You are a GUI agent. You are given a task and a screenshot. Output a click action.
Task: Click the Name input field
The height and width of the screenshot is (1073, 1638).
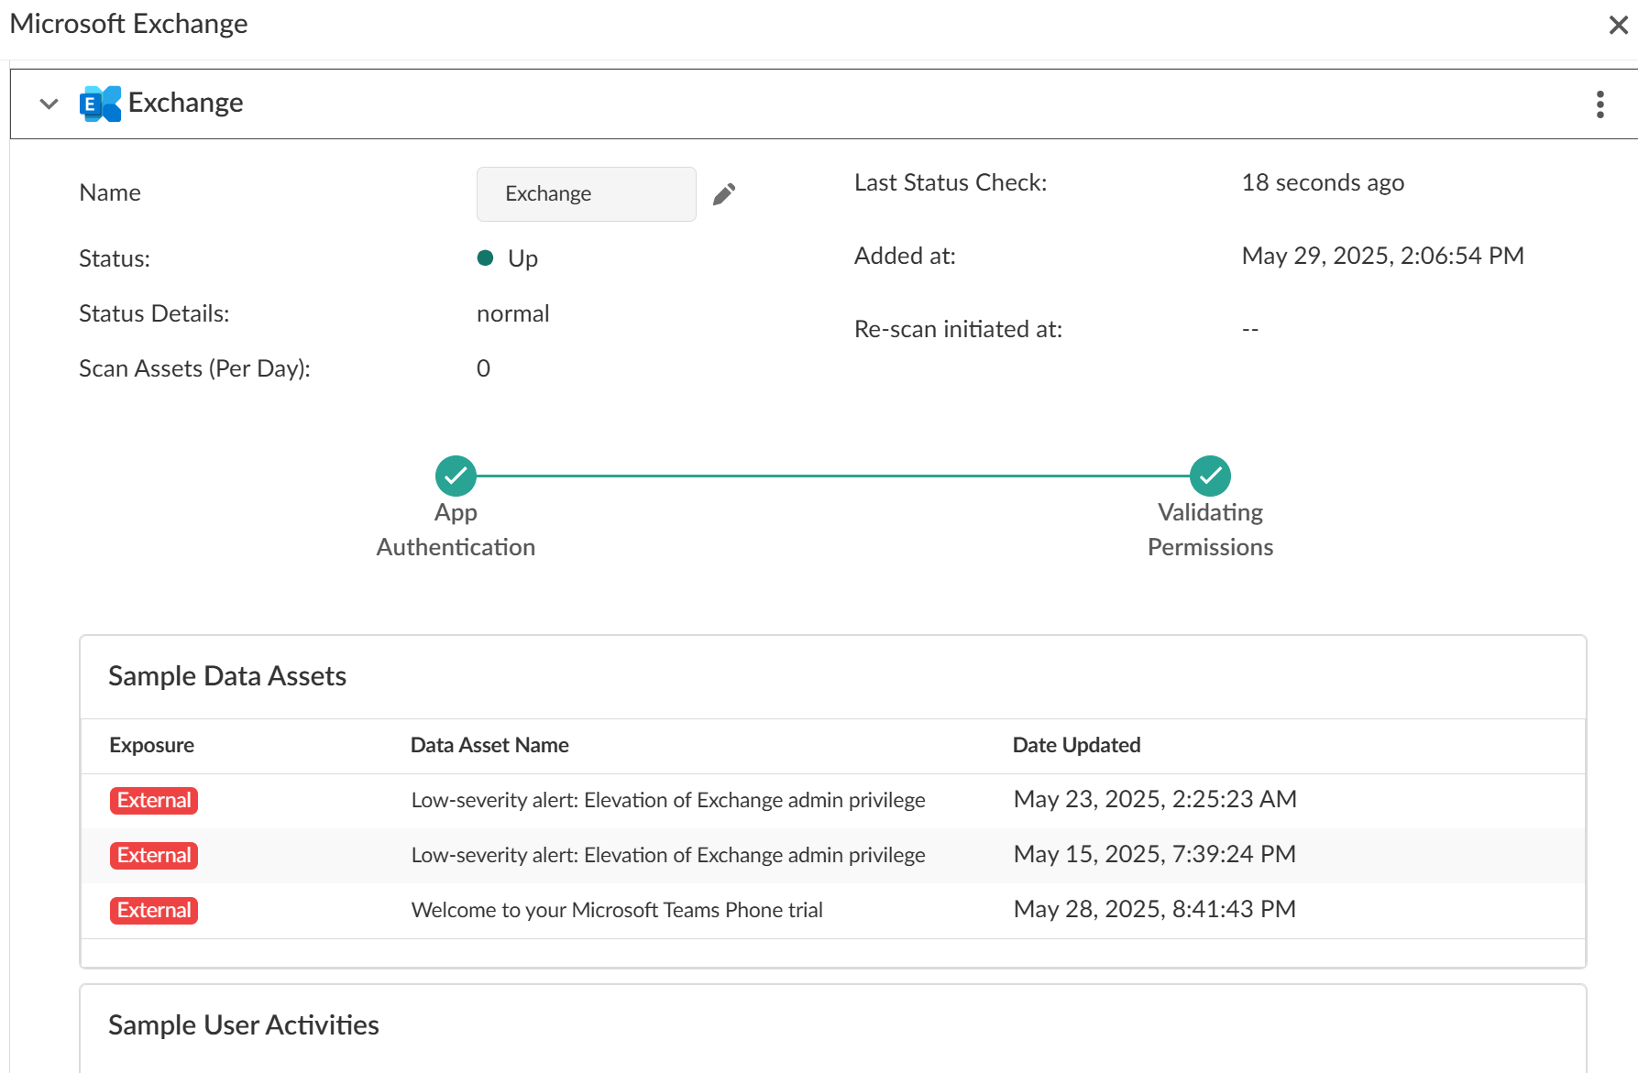click(586, 193)
